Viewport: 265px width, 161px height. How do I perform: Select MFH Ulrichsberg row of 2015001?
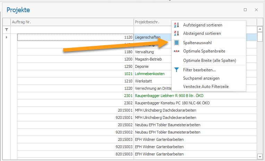(x=195, y=110)
